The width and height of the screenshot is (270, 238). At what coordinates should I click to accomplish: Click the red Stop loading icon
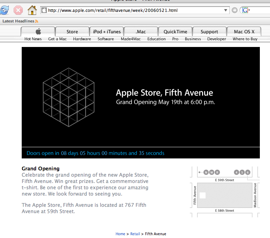(x=18, y=10)
